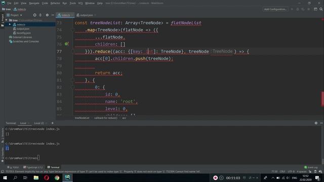This screenshot has height=182, width=324.
Task: Click the project structure window icon near search
Action: coord(315,9)
